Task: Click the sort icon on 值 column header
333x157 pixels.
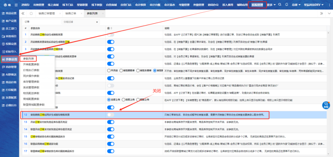Action: (112, 28)
